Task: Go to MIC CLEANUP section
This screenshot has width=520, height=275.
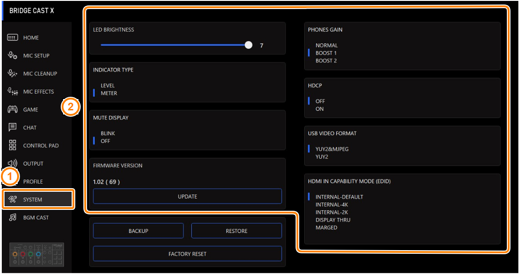Action: [x=40, y=73]
